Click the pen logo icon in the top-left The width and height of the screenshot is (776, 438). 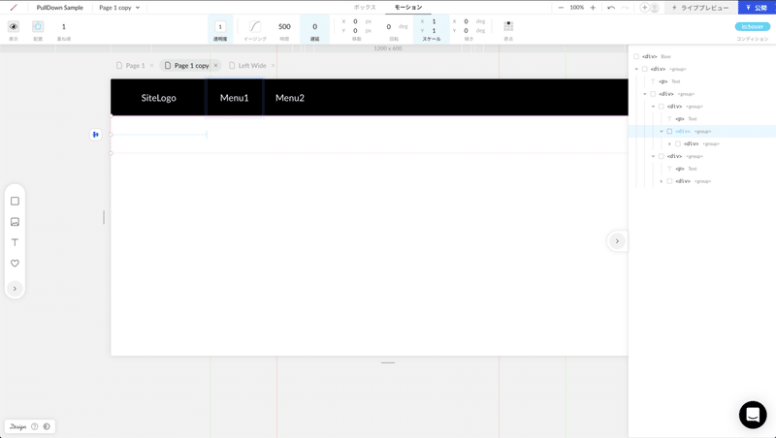tap(14, 8)
